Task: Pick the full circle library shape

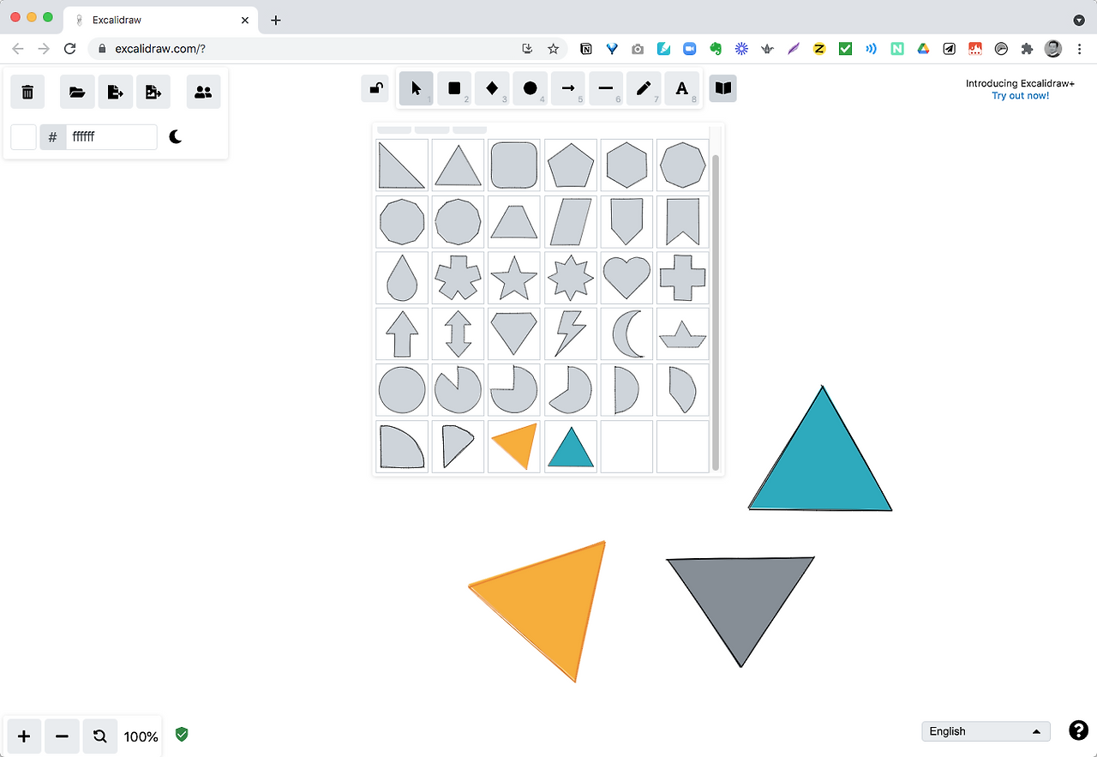Action: pos(402,390)
